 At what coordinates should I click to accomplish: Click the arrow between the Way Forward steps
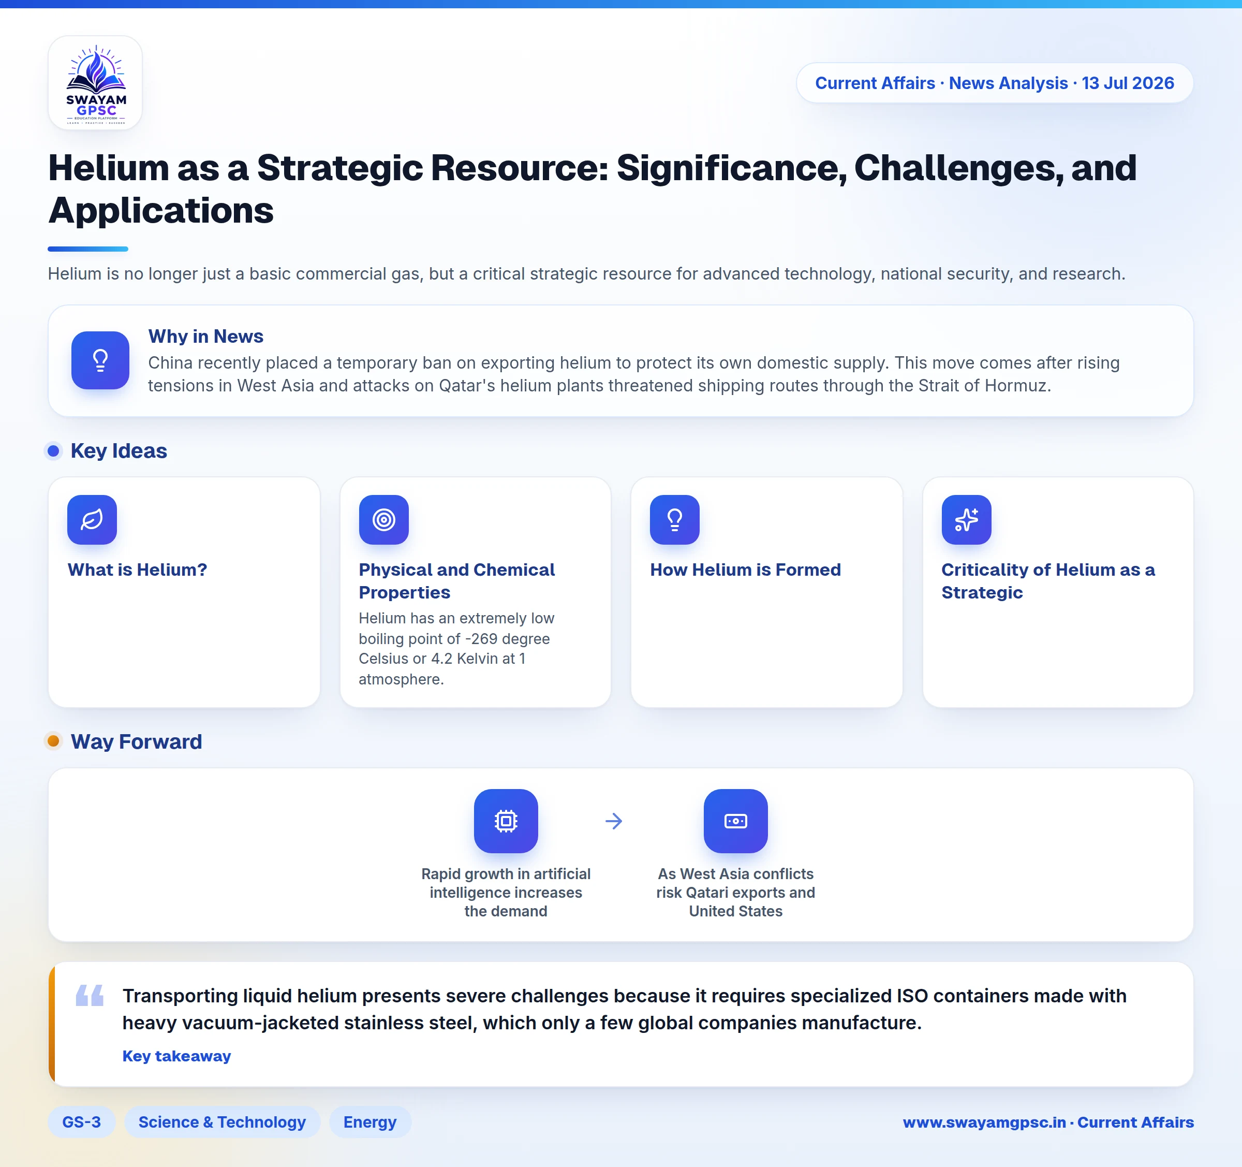(x=614, y=821)
